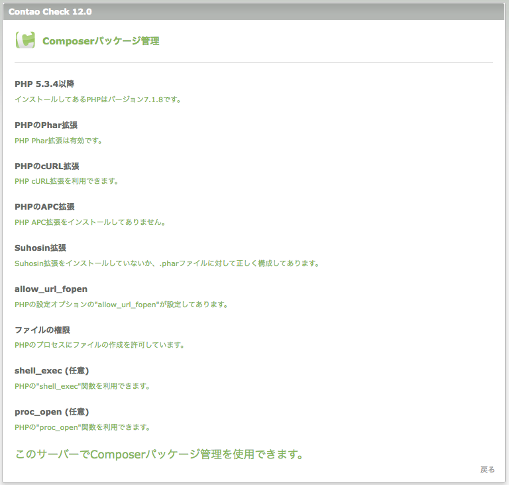Image resolution: width=509 pixels, height=485 pixels.
Task: Click the Contao logo icon
Action: tap(25, 40)
